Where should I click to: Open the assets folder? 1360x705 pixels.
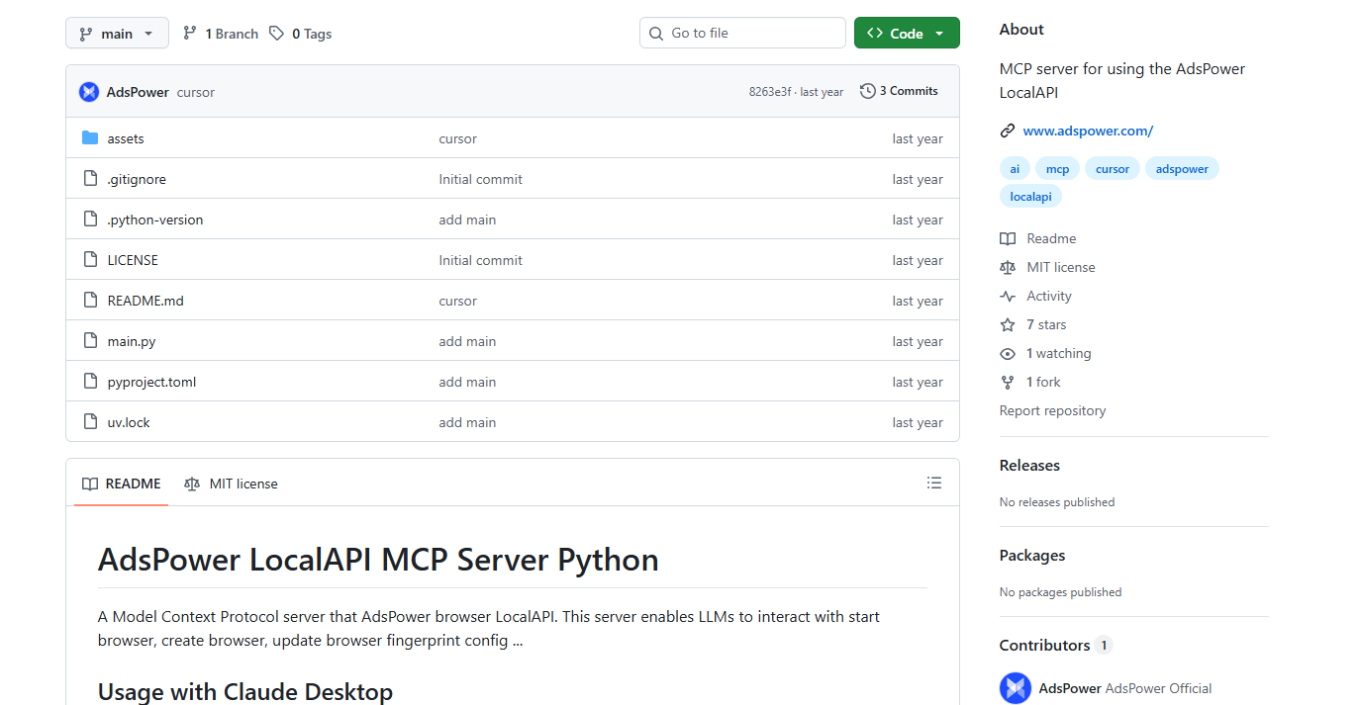pyautogui.click(x=126, y=138)
